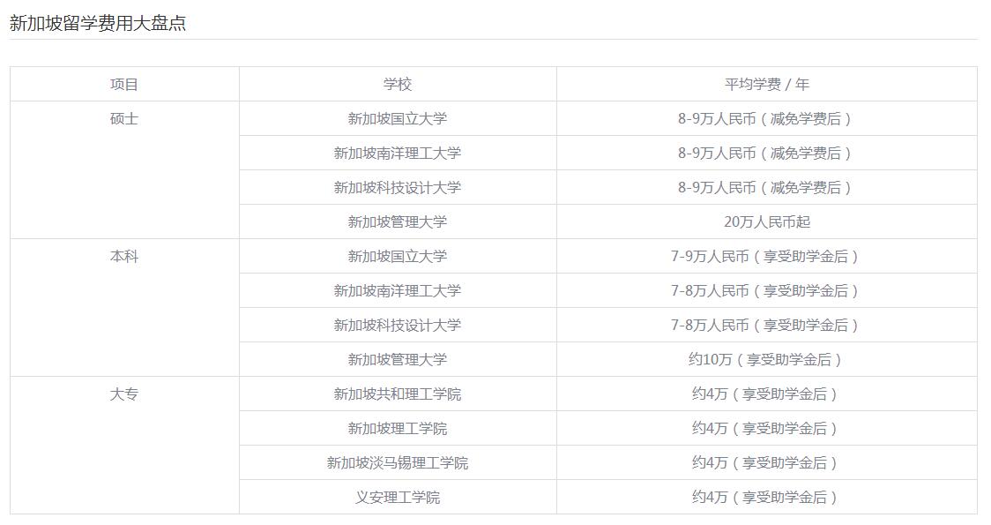991x525 pixels.
Task: Click the 平均学费 / 年 column header
Action: pyautogui.click(x=767, y=84)
